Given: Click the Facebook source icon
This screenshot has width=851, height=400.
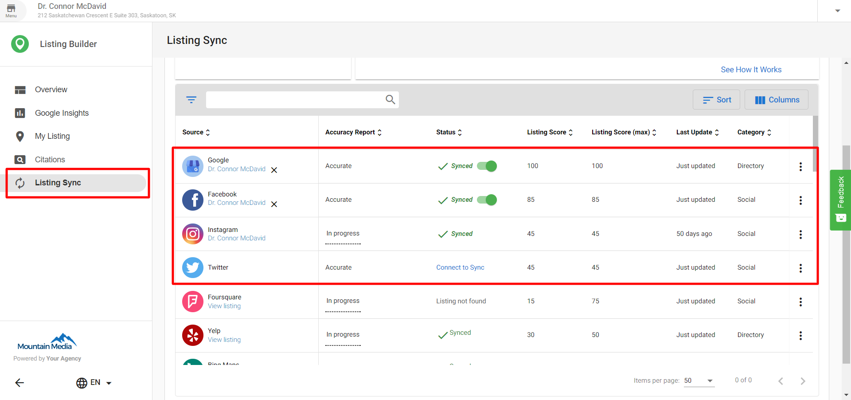Looking at the screenshot, I should pyautogui.click(x=193, y=200).
